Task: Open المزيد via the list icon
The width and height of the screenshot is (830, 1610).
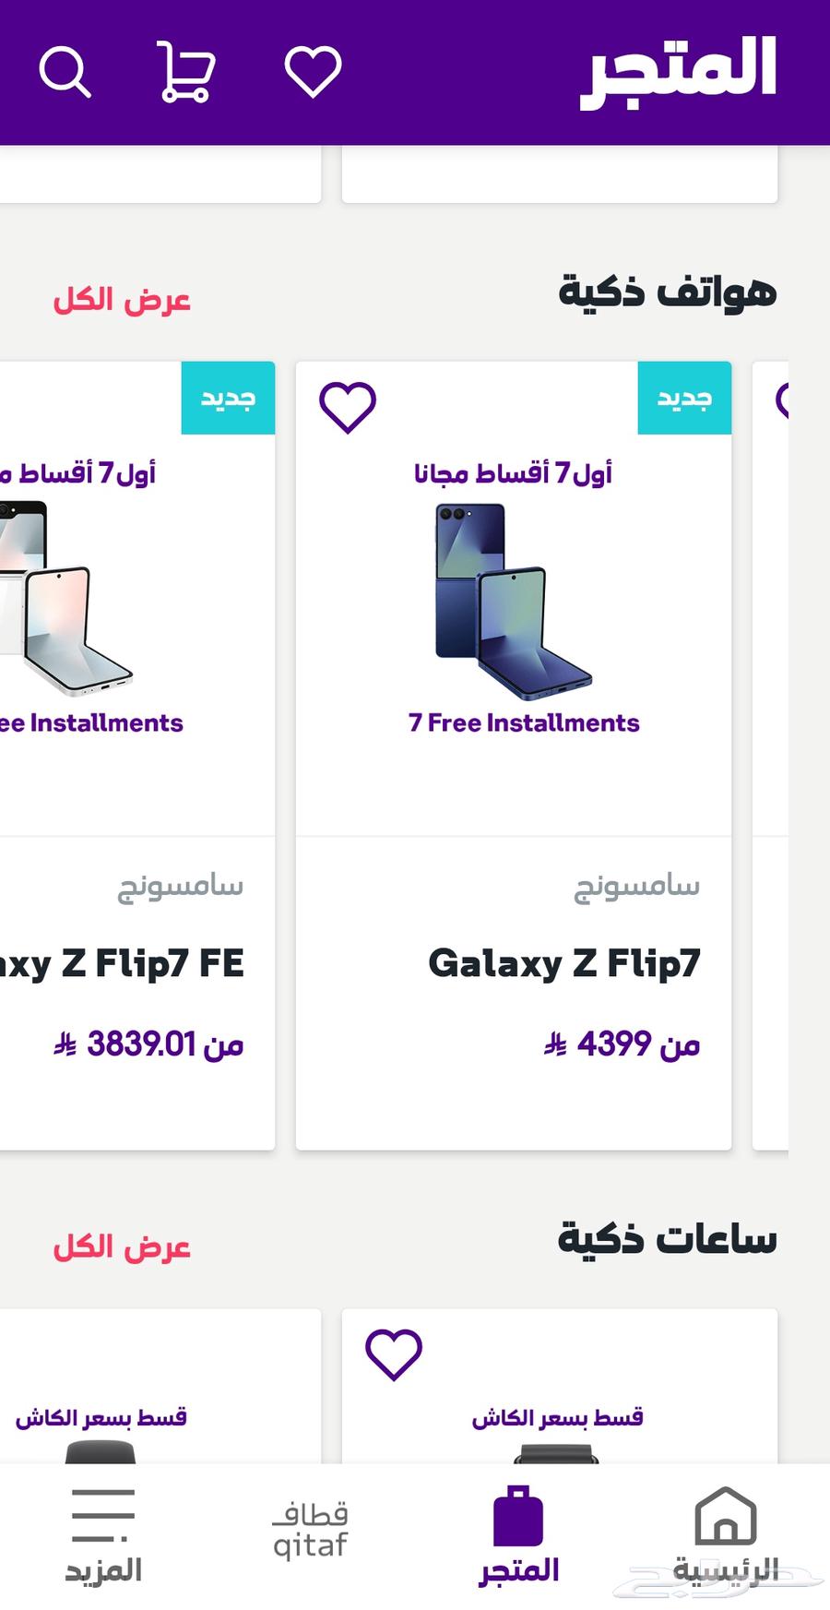Action: click(x=101, y=1513)
